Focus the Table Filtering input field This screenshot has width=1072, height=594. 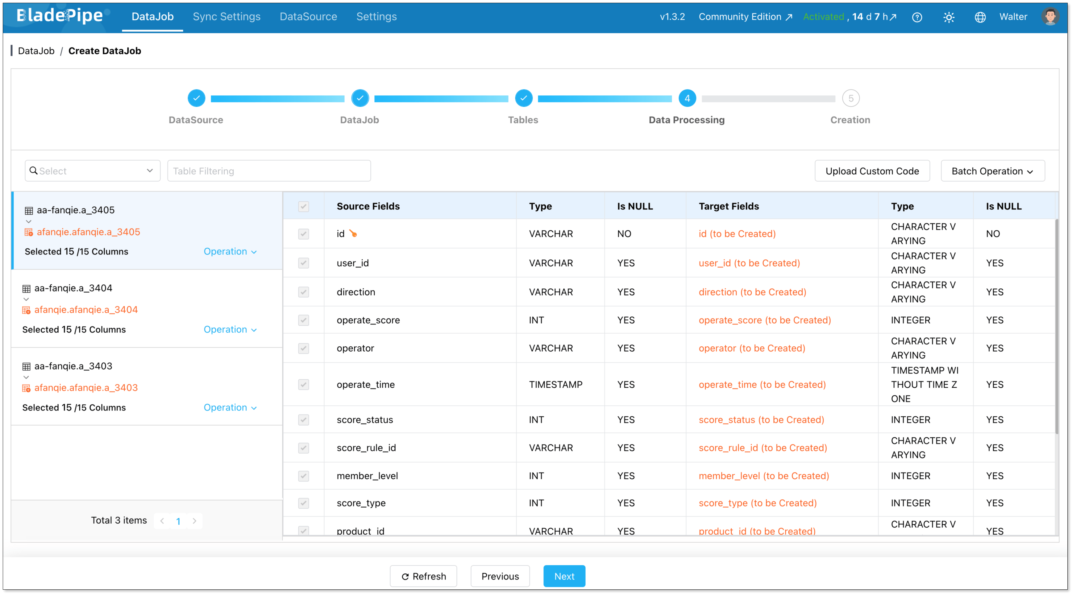[x=269, y=171]
